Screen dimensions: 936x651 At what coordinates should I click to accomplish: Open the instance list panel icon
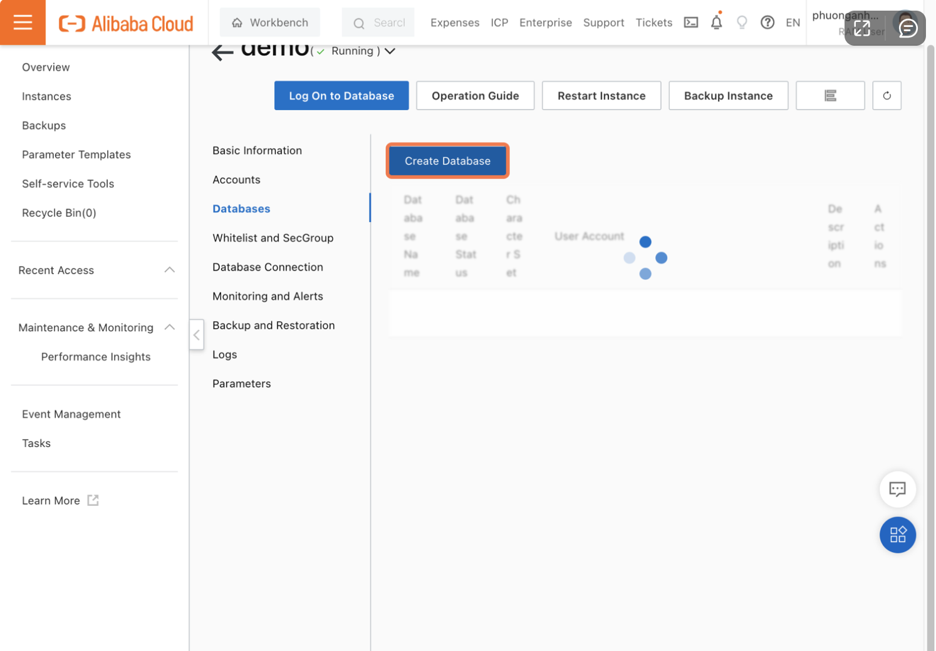tap(830, 95)
